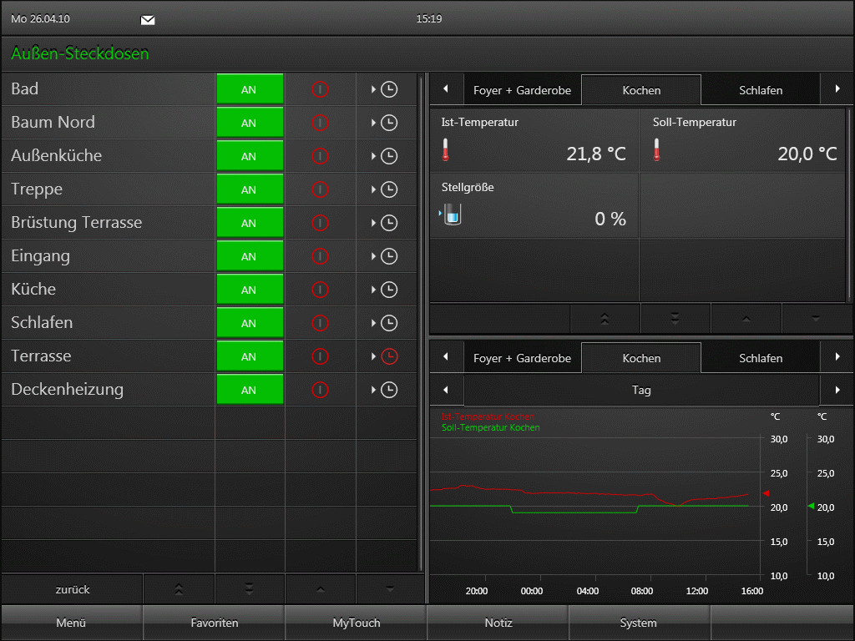The image size is (855, 641).
Task: Click the Ist-Temperatur thermometer icon
Action: (x=446, y=149)
